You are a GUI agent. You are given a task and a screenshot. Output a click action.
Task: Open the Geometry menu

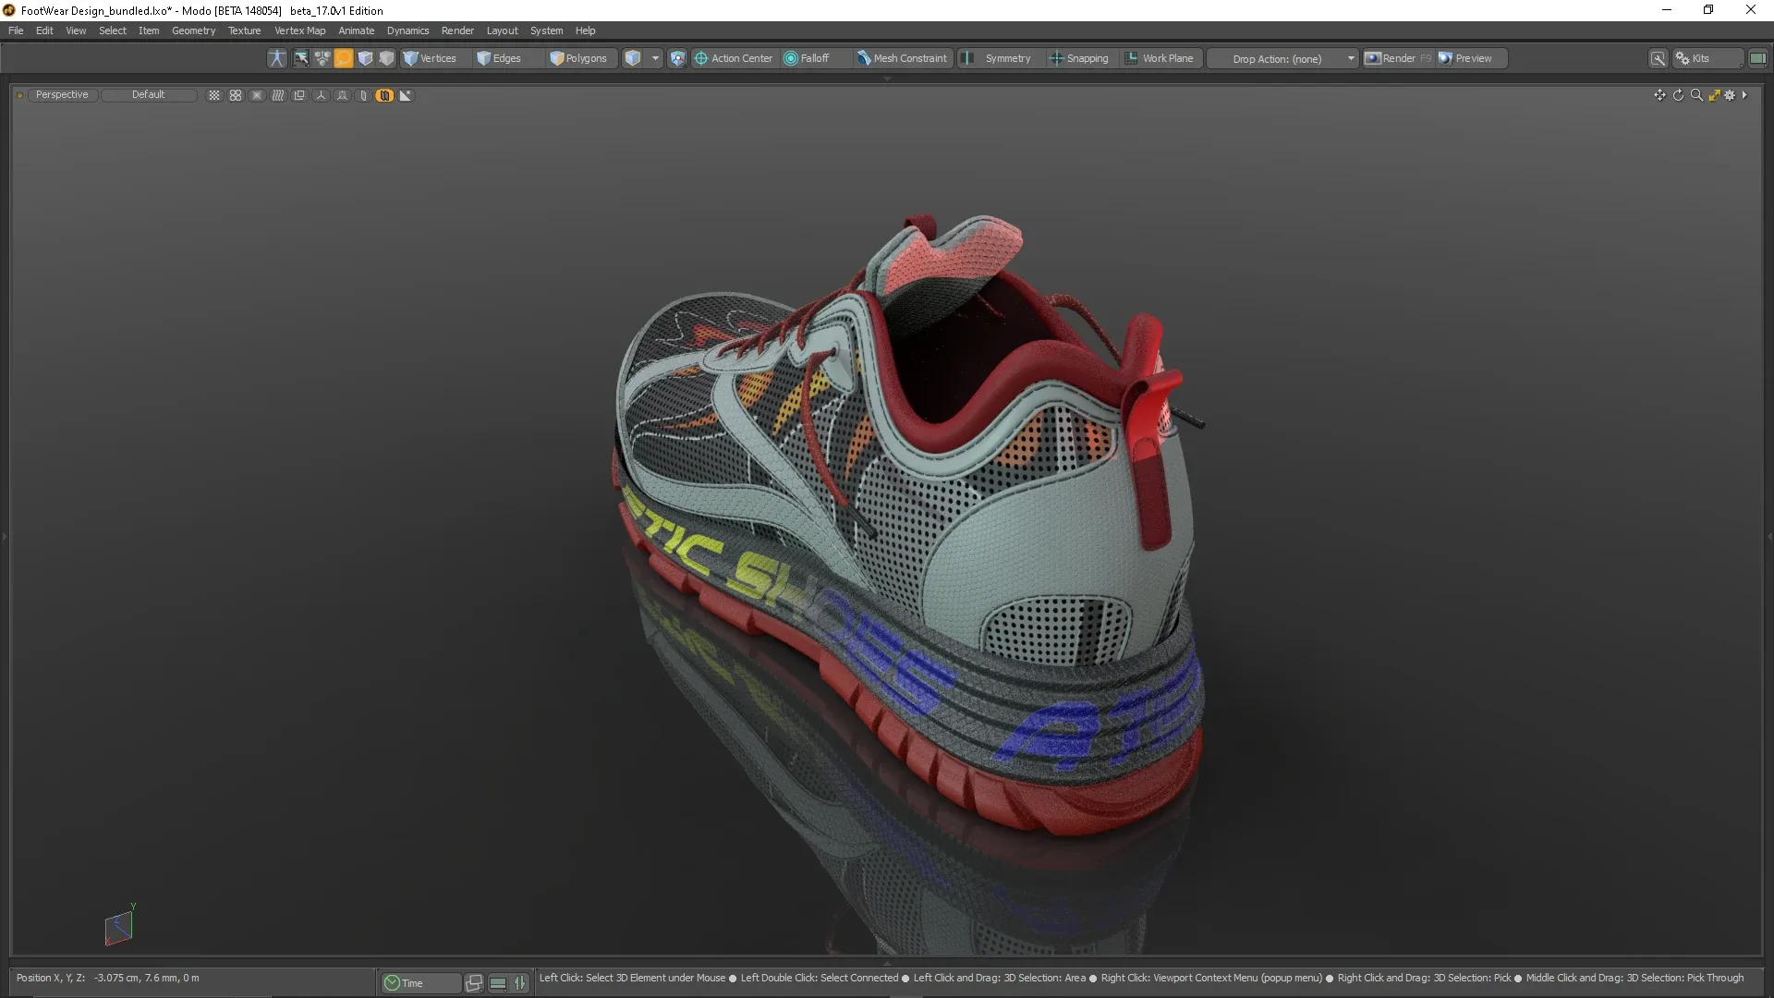tap(193, 30)
